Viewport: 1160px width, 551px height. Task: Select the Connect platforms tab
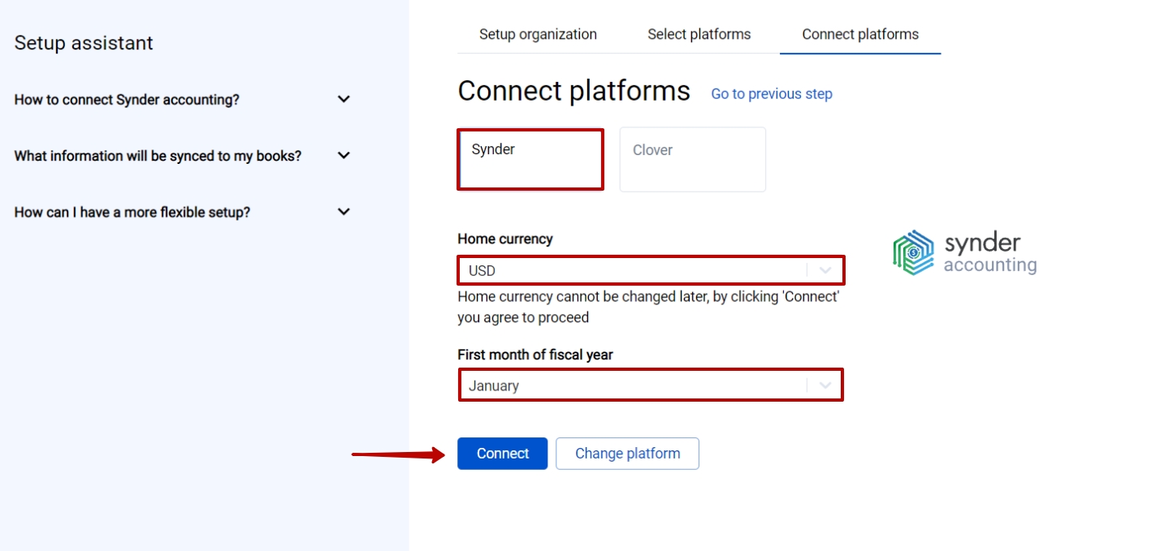pos(860,34)
